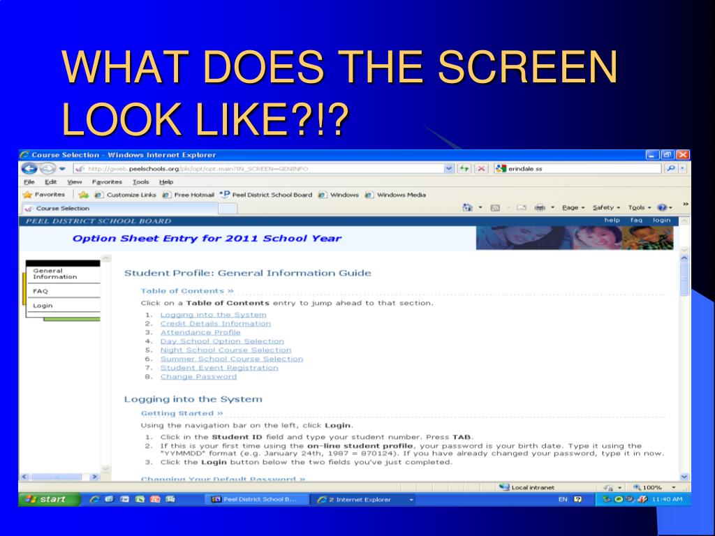The width and height of the screenshot is (715, 536).
Task: Open the Windows Media favorite link
Action: [x=395, y=195]
